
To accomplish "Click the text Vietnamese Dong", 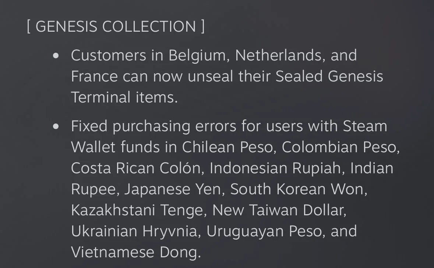I will coord(136,252).
